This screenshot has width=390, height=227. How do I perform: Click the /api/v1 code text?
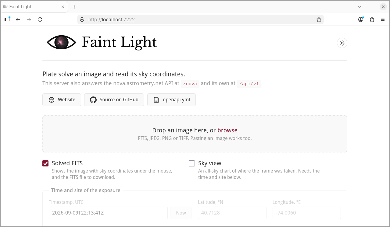click(x=249, y=84)
